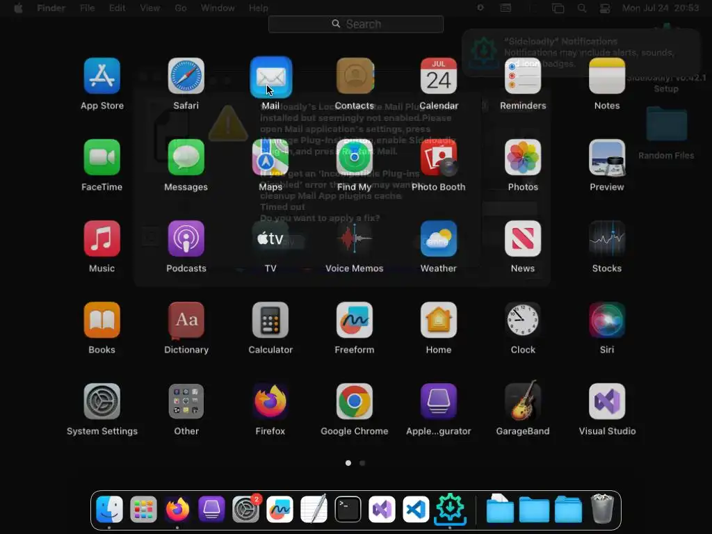Open Firefox from the Dock
Image resolution: width=712 pixels, height=534 pixels.
tap(177, 510)
